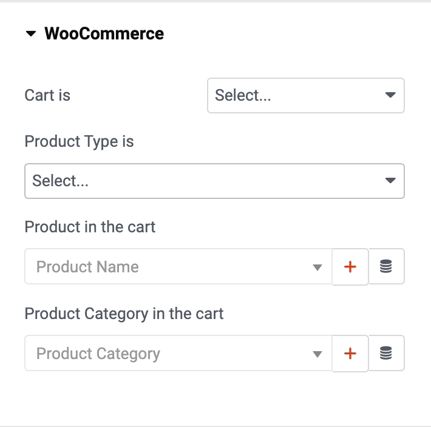The width and height of the screenshot is (431, 427).
Task: Click the Select... text in the Cart is box
Action: [x=243, y=95]
